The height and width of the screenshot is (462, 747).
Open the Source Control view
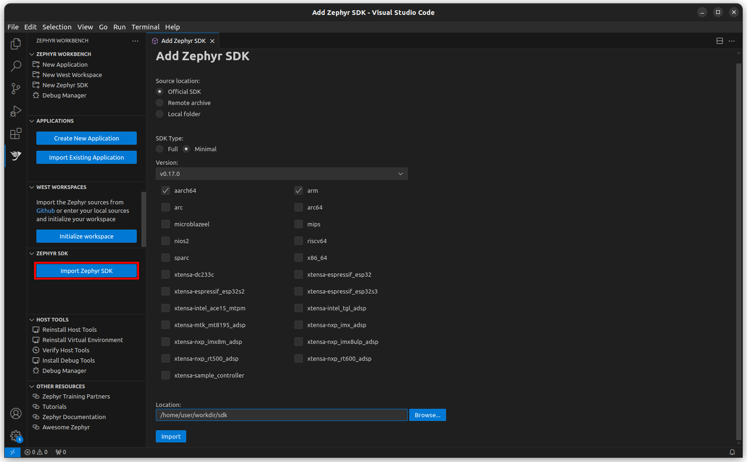[x=15, y=88]
